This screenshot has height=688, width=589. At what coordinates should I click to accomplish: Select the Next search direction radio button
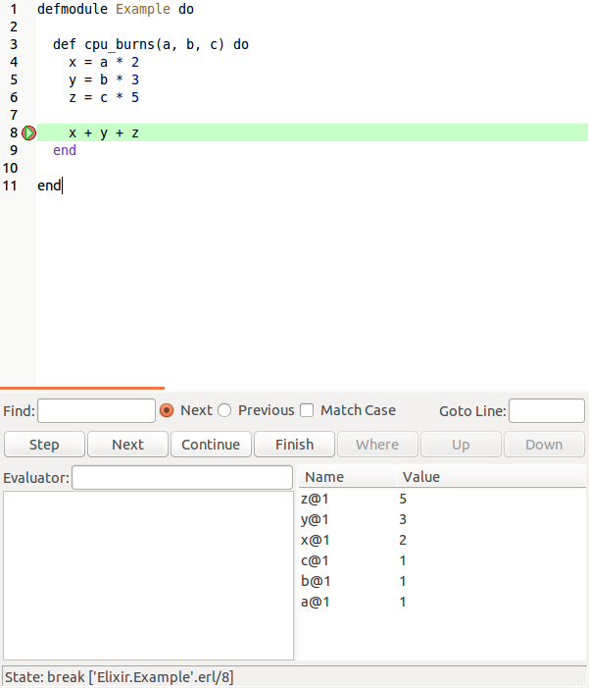coord(167,410)
